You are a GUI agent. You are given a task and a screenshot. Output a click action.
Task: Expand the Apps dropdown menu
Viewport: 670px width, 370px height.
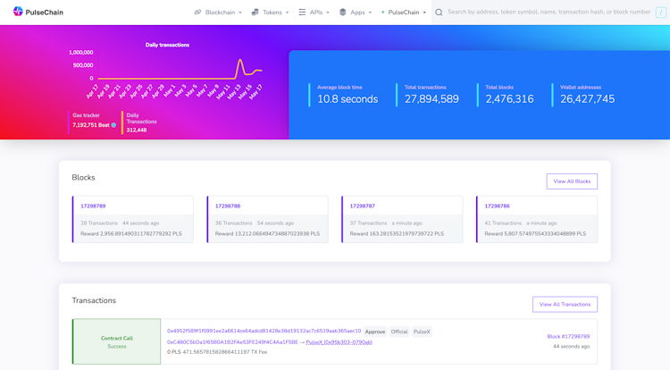356,13
